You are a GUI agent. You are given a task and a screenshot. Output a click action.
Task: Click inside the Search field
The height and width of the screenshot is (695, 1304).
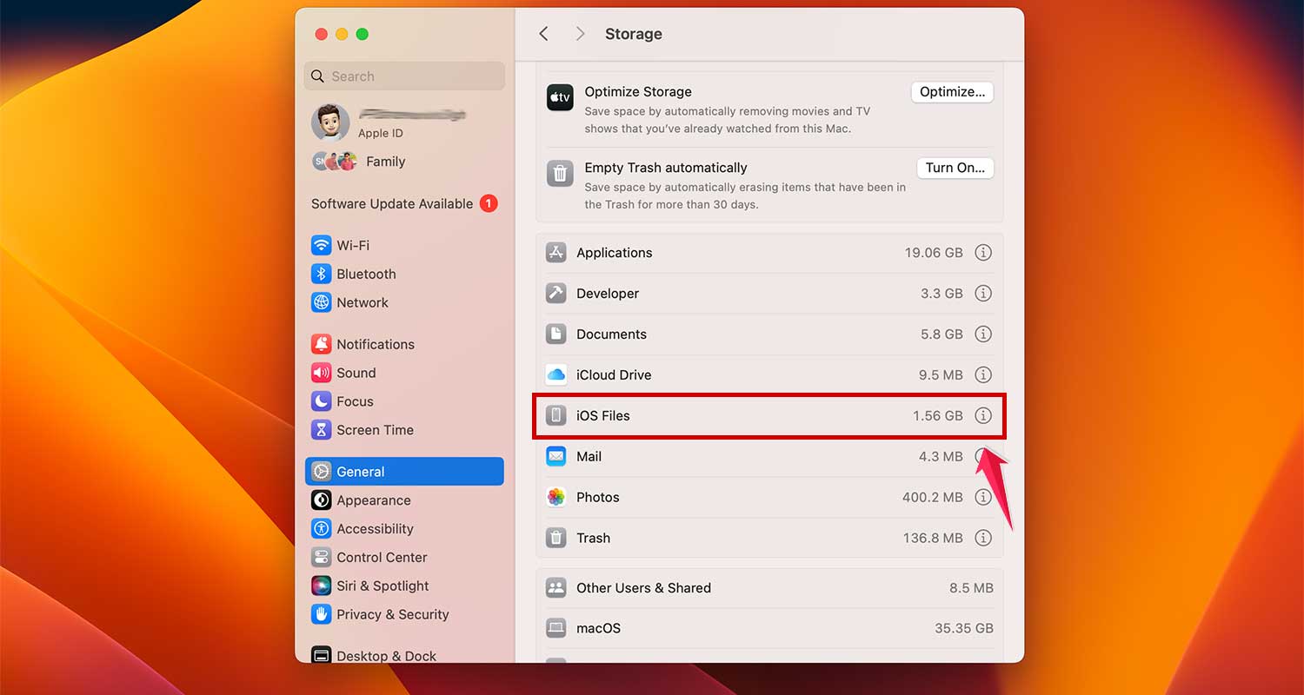403,76
